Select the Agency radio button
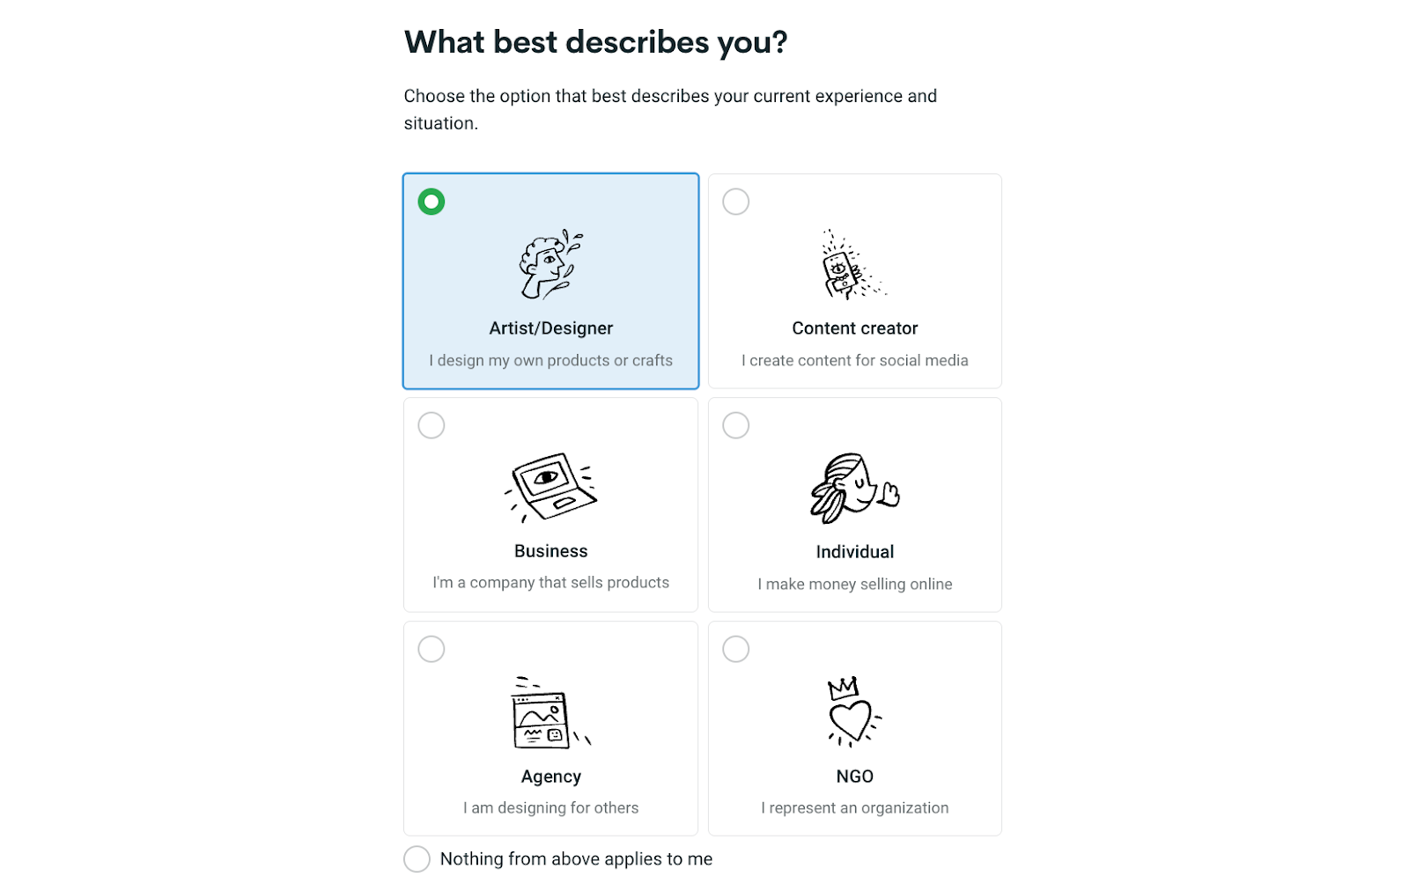Viewport: 1409px width, 891px height. click(x=432, y=648)
